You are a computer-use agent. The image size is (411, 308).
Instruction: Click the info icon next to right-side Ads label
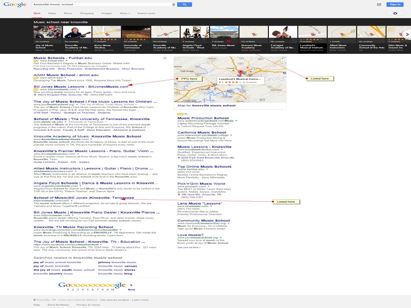[x=186, y=114]
